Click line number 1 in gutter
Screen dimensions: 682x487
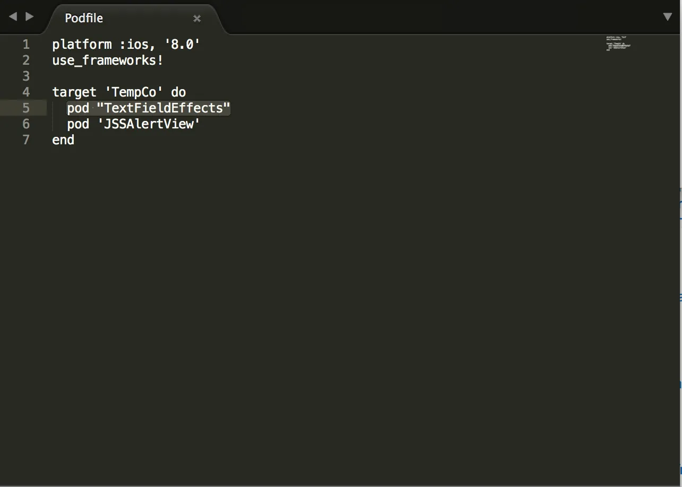click(26, 45)
